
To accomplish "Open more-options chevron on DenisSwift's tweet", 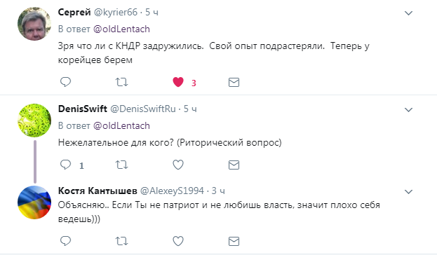I will pos(408,110).
